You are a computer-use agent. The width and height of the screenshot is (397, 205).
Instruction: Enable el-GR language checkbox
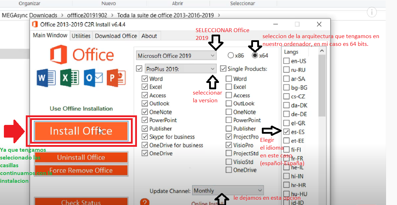point(286,123)
